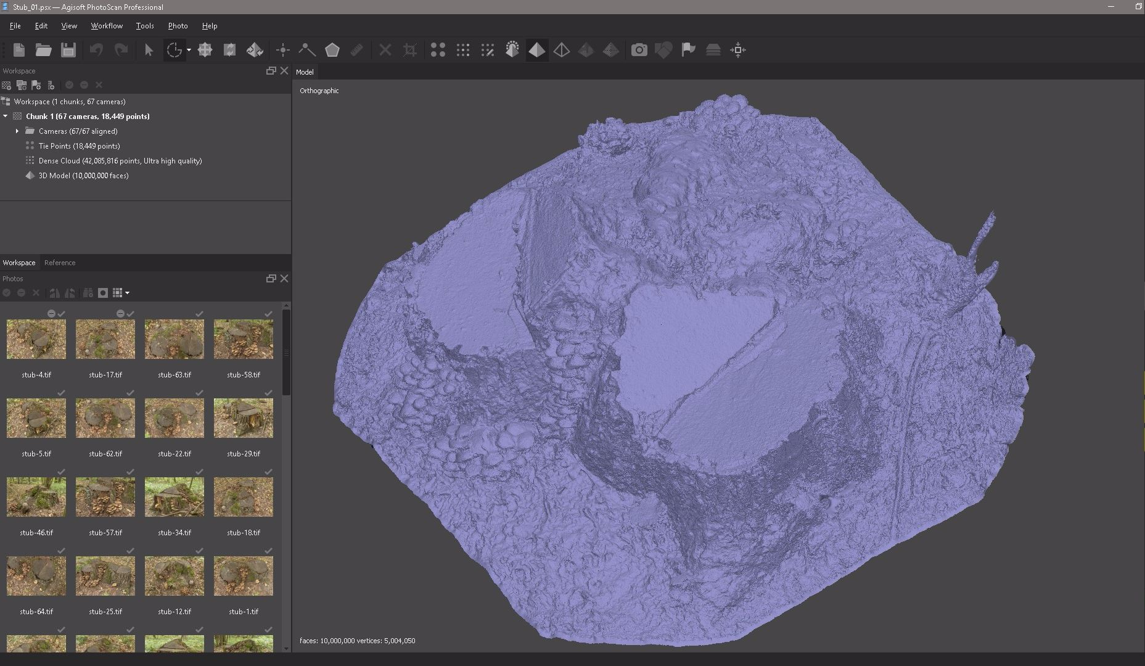Open the Workflow menu
Image resolution: width=1145 pixels, height=666 pixels.
[x=107, y=26]
